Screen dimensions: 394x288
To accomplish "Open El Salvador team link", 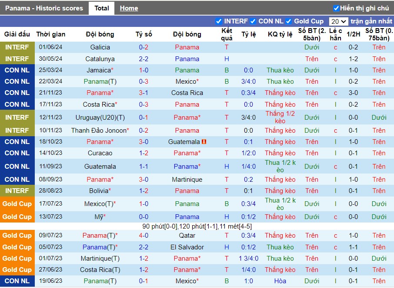I will tap(187, 247).
